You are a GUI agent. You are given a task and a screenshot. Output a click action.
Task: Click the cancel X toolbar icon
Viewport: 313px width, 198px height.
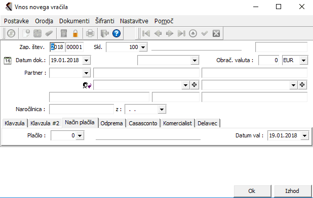pyautogui.click(x=216, y=33)
